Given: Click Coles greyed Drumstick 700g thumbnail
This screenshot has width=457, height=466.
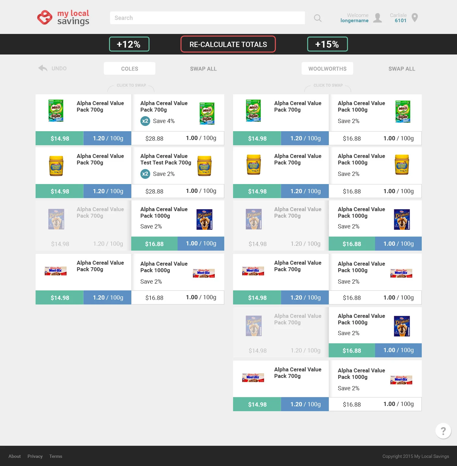Looking at the screenshot, I should click(56, 219).
